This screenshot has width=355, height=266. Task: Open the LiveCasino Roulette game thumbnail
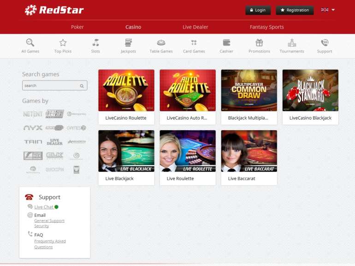(x=126, y=90)
